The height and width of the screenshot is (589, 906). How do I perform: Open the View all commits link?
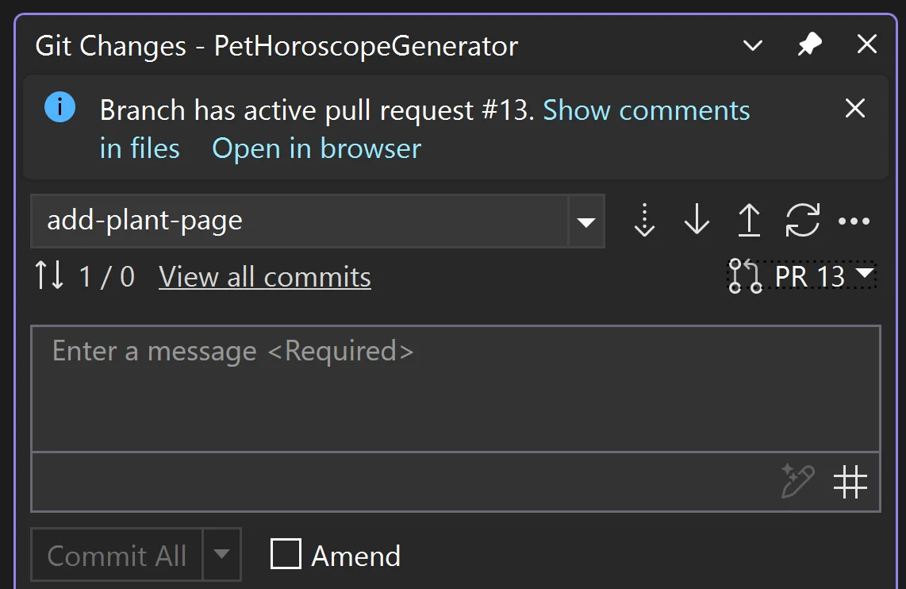click(265, 277)
